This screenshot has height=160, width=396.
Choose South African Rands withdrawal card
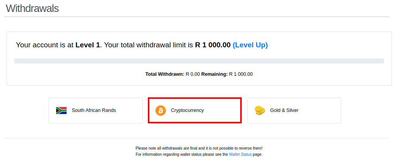click(x=95, y=110)
